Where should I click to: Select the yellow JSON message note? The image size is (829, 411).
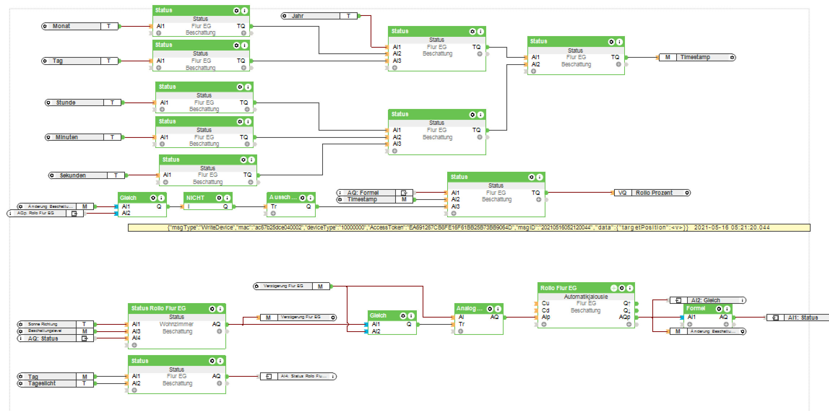point(469,228)
